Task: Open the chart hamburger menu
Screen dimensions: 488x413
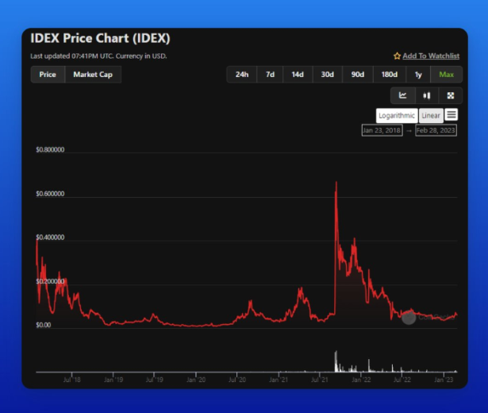Action: coord(451,115)
